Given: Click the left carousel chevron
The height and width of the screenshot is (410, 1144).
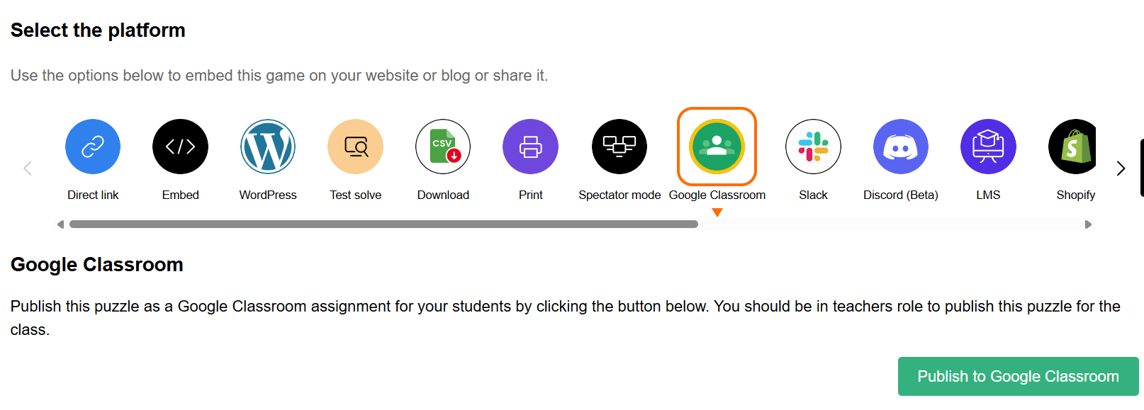Looking at the screenshot, I should [28, 169].
